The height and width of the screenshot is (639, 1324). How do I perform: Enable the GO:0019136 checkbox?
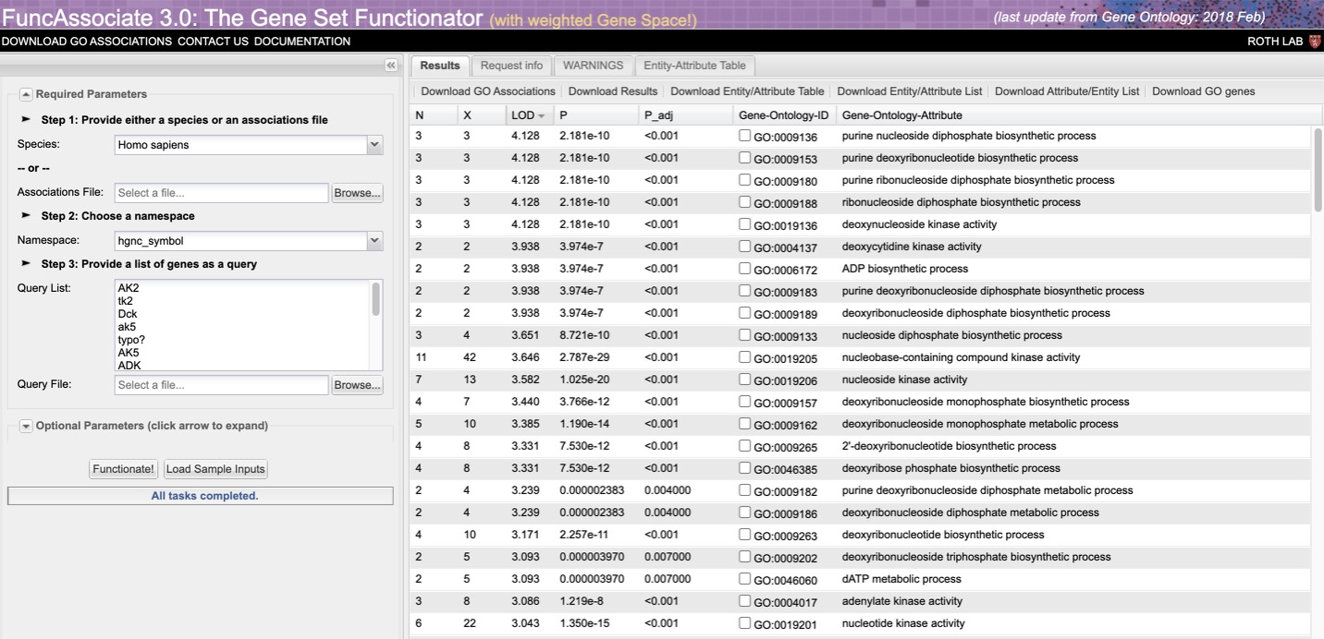coord(745,224)
